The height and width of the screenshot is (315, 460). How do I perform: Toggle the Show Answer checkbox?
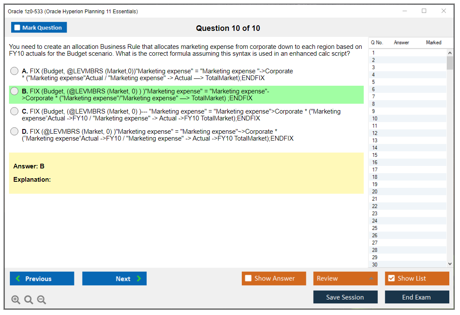(x=248, y=279)
